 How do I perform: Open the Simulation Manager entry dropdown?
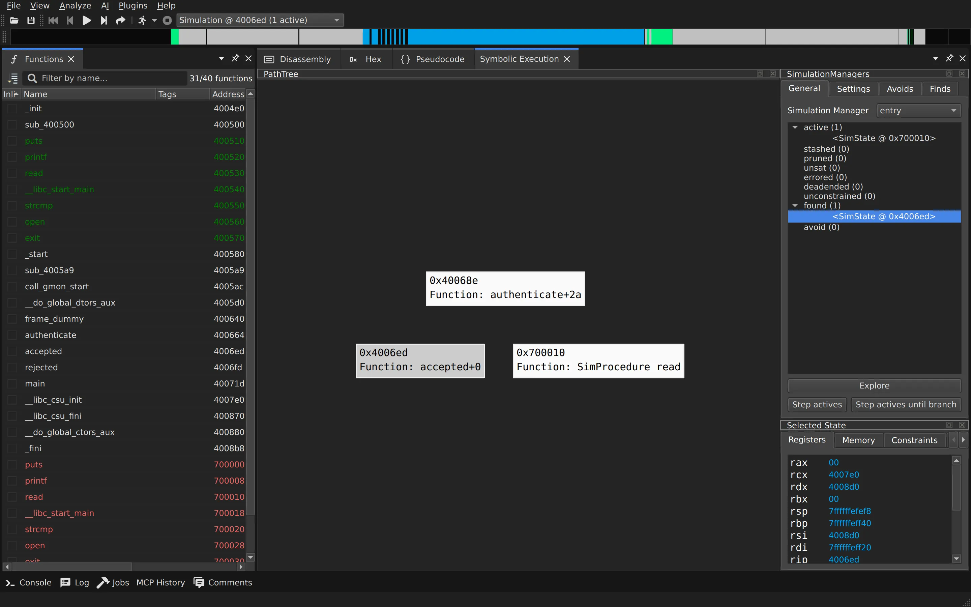click(918, 110)
